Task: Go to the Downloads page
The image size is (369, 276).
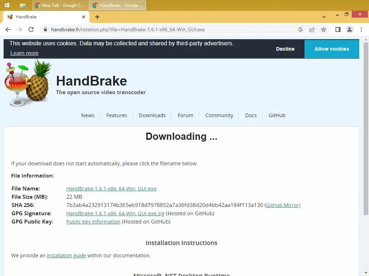Action: tap(152, 115)
